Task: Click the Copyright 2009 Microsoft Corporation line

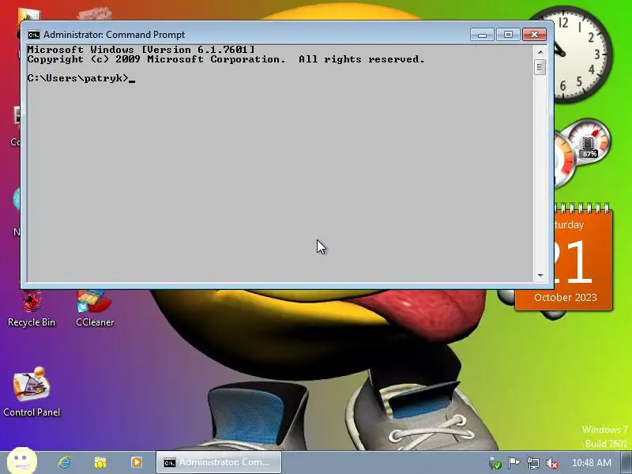Action: (x=226, y=59)
